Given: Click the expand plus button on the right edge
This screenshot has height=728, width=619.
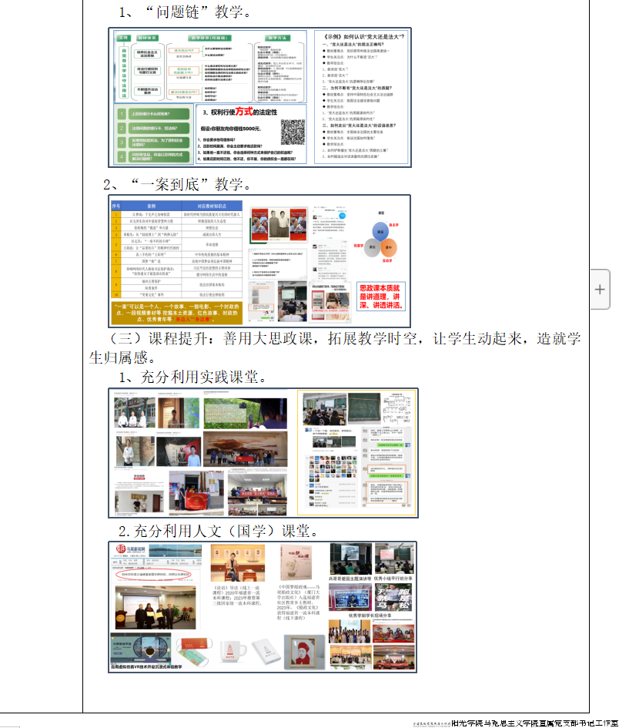Looking at the screenshot, I should click(600, 289).
